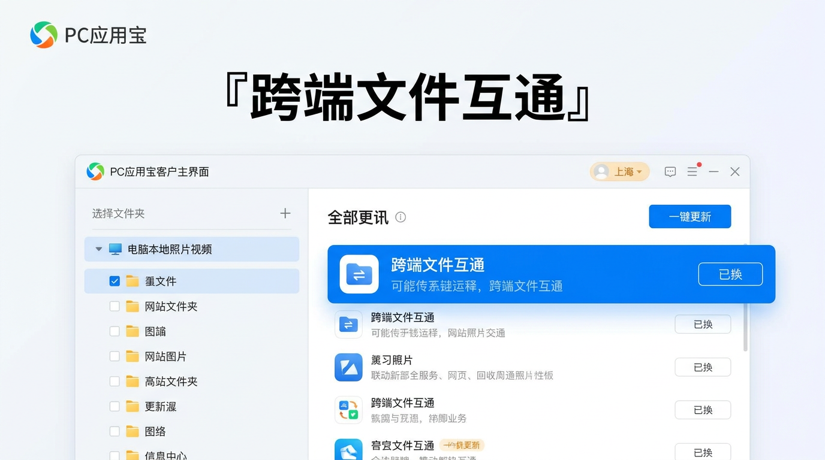Check the 网站文件夹 checkbox

(x=115, y=306)
